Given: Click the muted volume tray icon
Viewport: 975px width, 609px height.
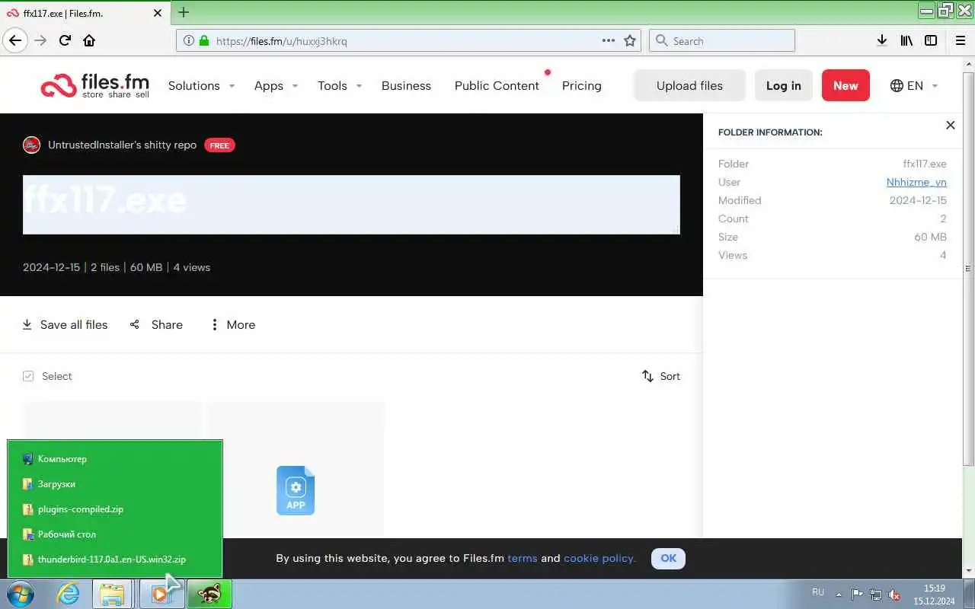Looking at the screenshot, I should click(894, 594).
